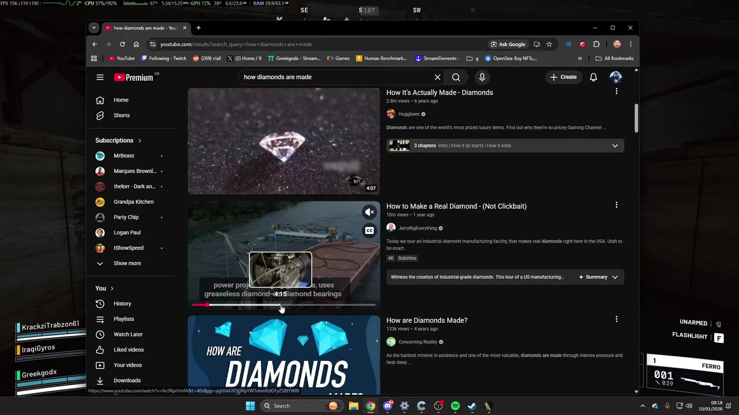
Task: Open YouTube notifications bell
Action: coord(594,77)
